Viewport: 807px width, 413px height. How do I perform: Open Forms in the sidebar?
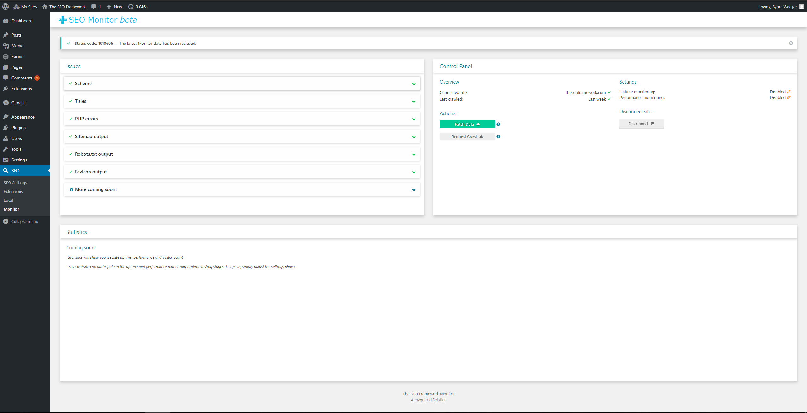pyautogui.click(x=25, y=56)
